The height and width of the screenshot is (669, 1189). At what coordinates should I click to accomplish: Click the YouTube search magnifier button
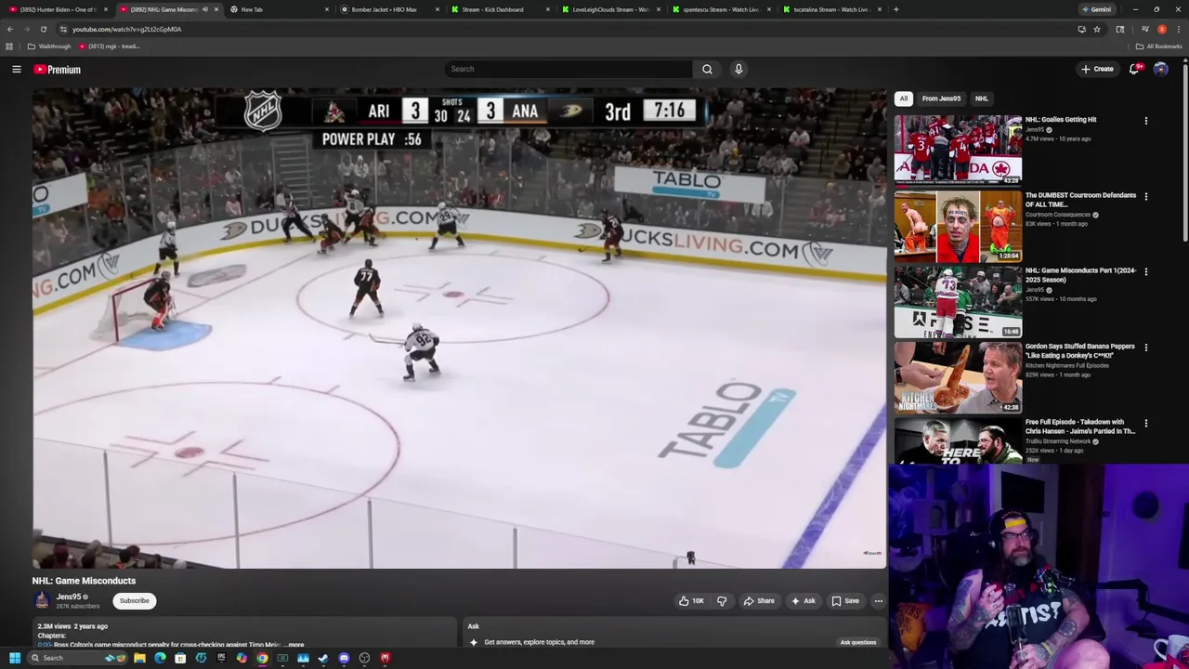(707, 69)
